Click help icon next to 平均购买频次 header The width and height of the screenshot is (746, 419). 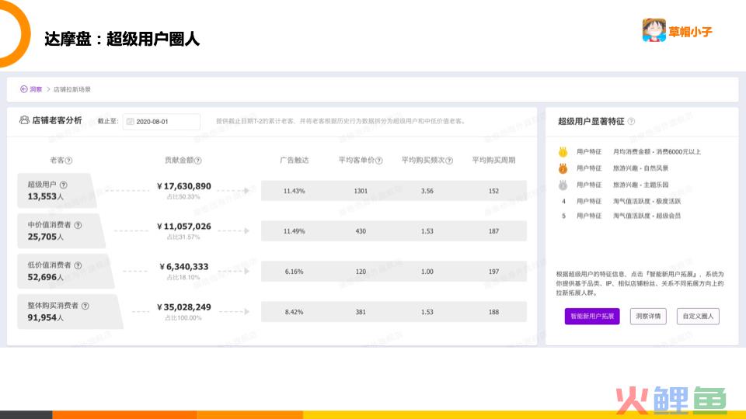[449, 161]
